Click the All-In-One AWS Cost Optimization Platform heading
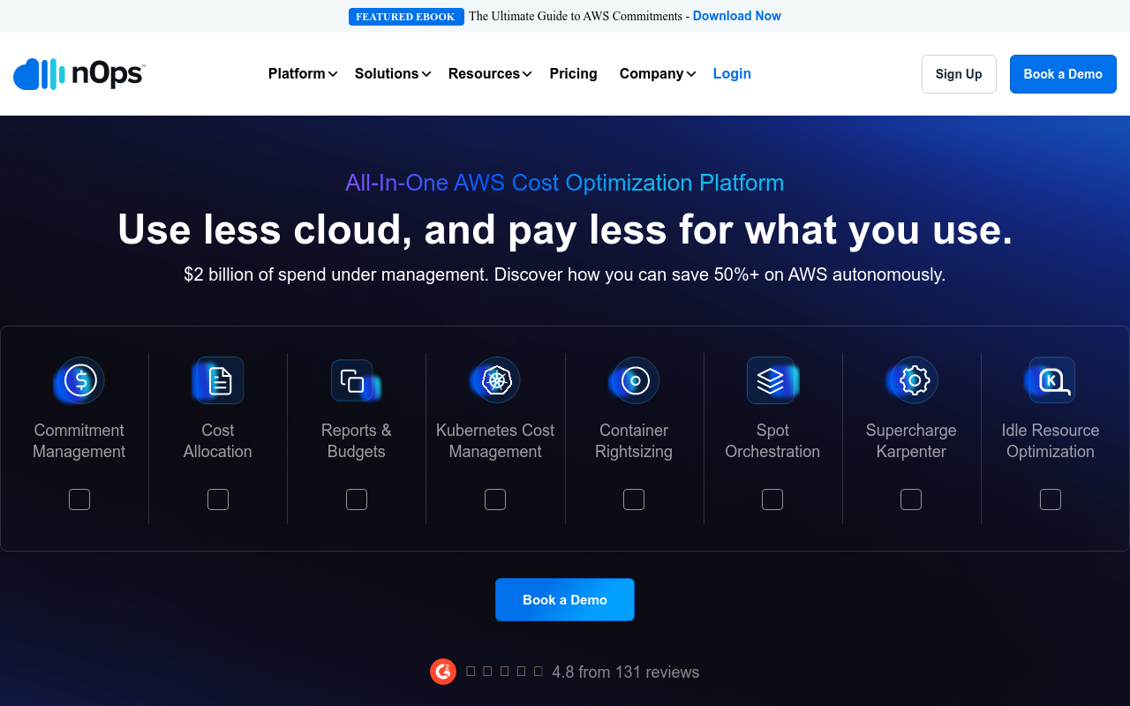Screen dimensions: 1130x706 565,183
